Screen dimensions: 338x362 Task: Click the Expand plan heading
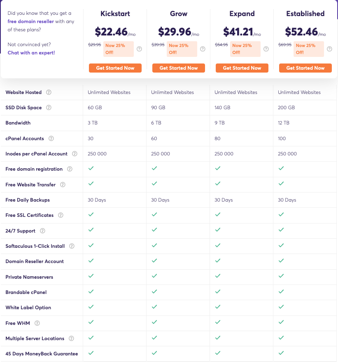[x=242, y=14]
